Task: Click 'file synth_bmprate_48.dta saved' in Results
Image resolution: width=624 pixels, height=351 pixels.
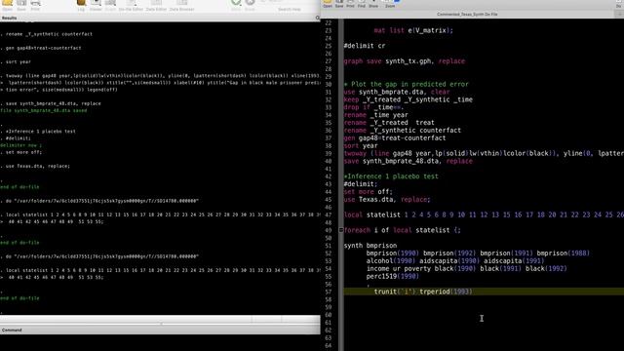Action: 43,110
